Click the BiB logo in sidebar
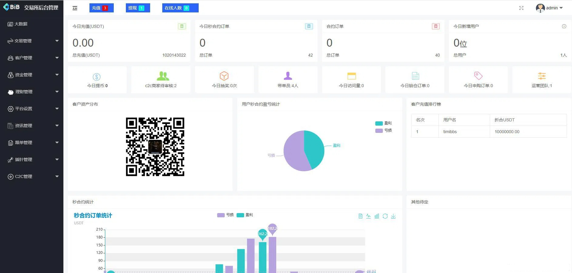The width and height of the screenshot is (572, 273). pos(12,7)
